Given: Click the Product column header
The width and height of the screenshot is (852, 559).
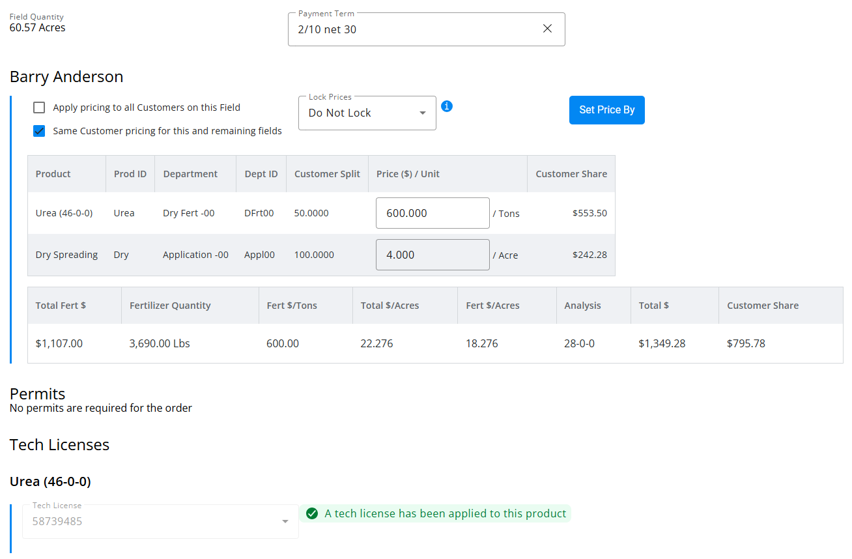Looking at the screenshot, I should click(53, 174).
